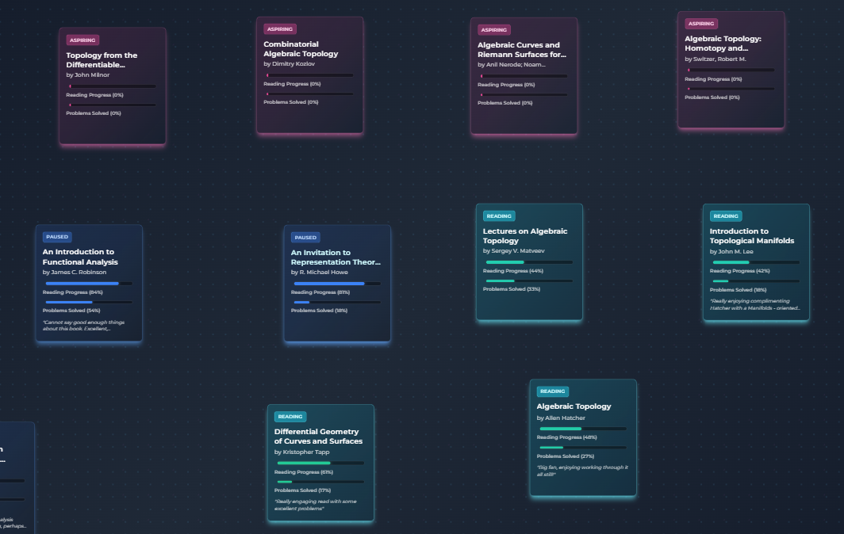Select the author line 'by James C. Robinson'
This screenshot has height=534, width=844.
[75, 273]
